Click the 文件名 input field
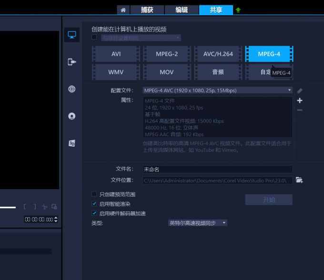Viewport: 324px width, 280px height. (218, 170)
